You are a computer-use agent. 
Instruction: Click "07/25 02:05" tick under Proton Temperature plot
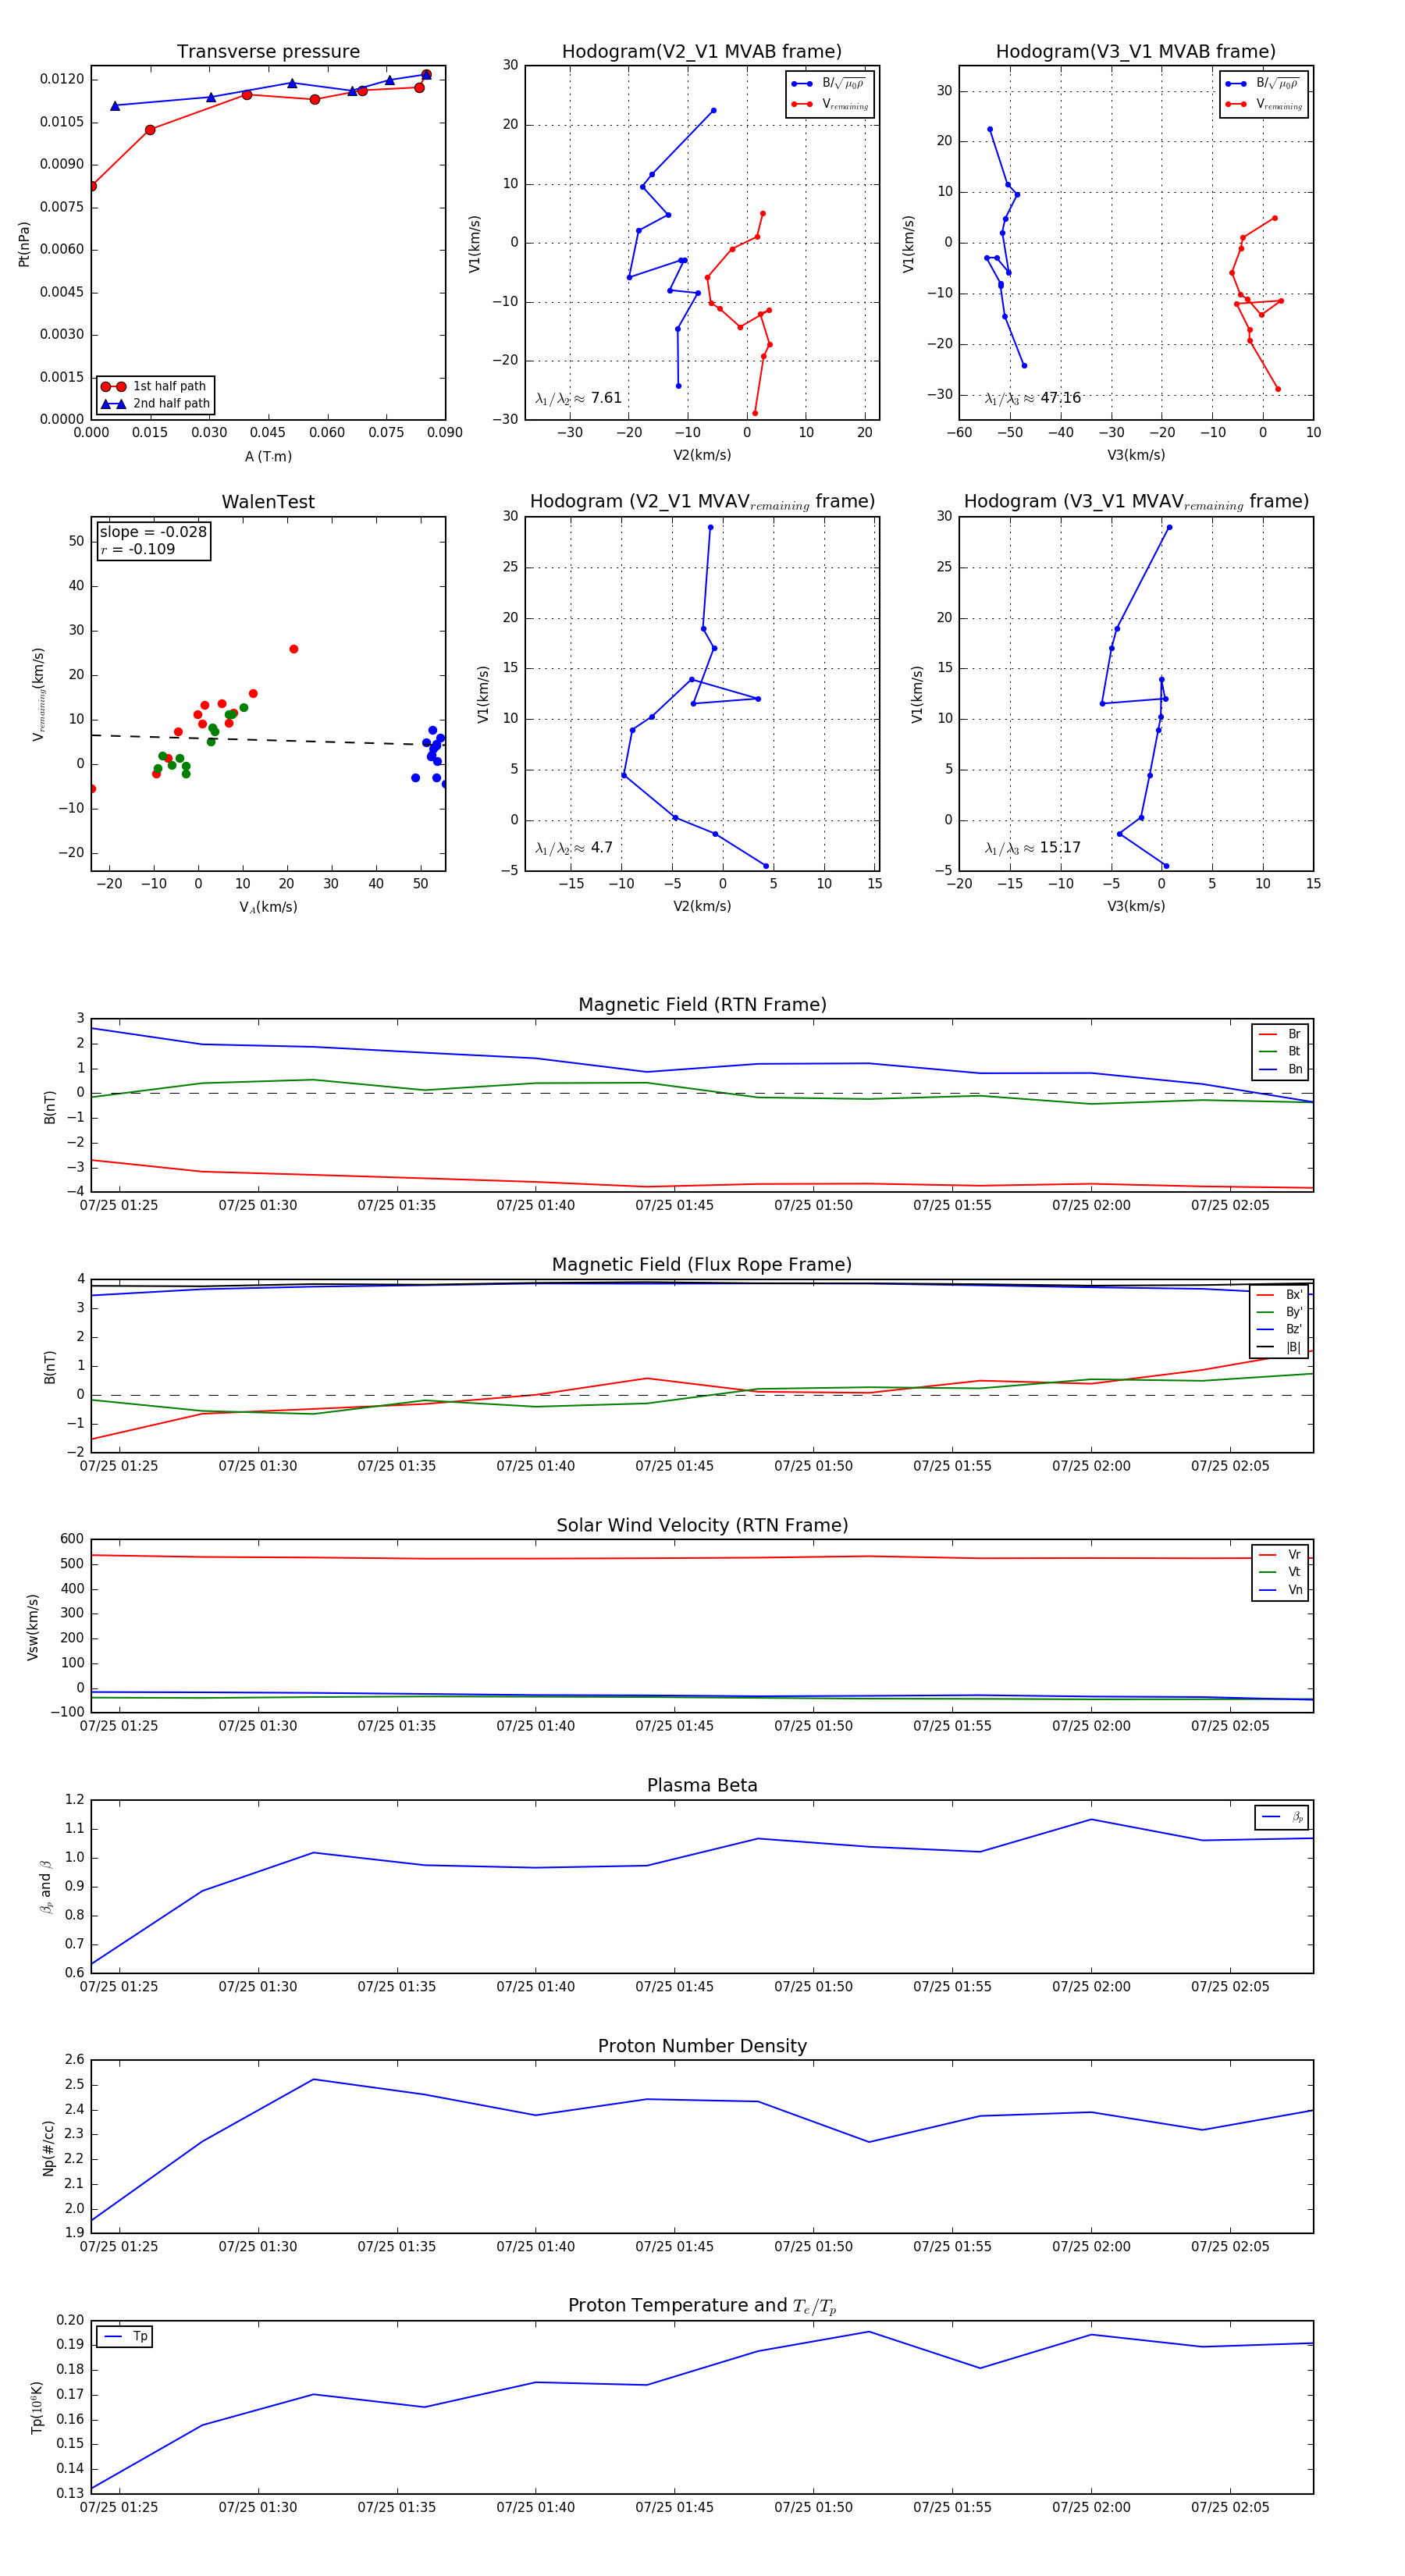[1230, 2507]
